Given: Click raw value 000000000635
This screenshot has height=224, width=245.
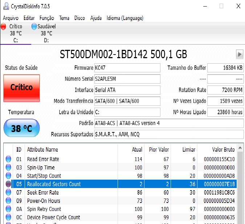Looking at the screenshot, I should (x=219, y=217).
